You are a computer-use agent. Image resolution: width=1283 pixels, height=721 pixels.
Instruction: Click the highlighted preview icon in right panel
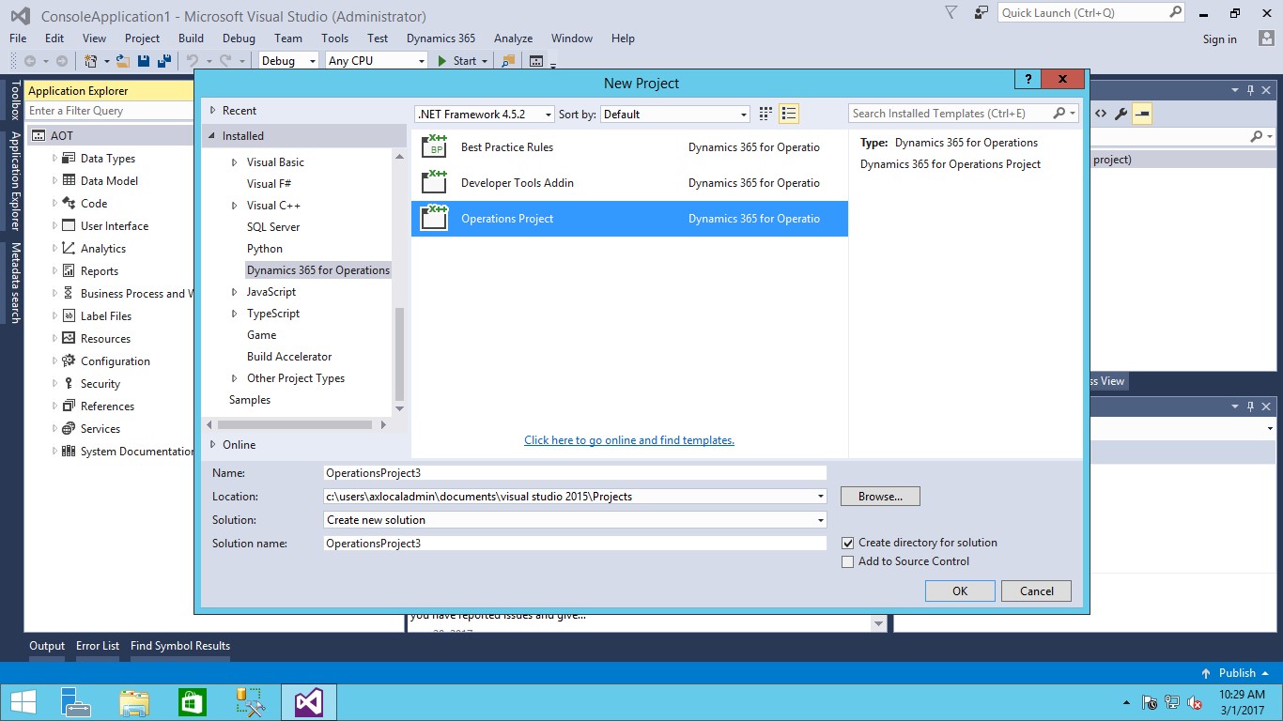[x=1142, y=114]
